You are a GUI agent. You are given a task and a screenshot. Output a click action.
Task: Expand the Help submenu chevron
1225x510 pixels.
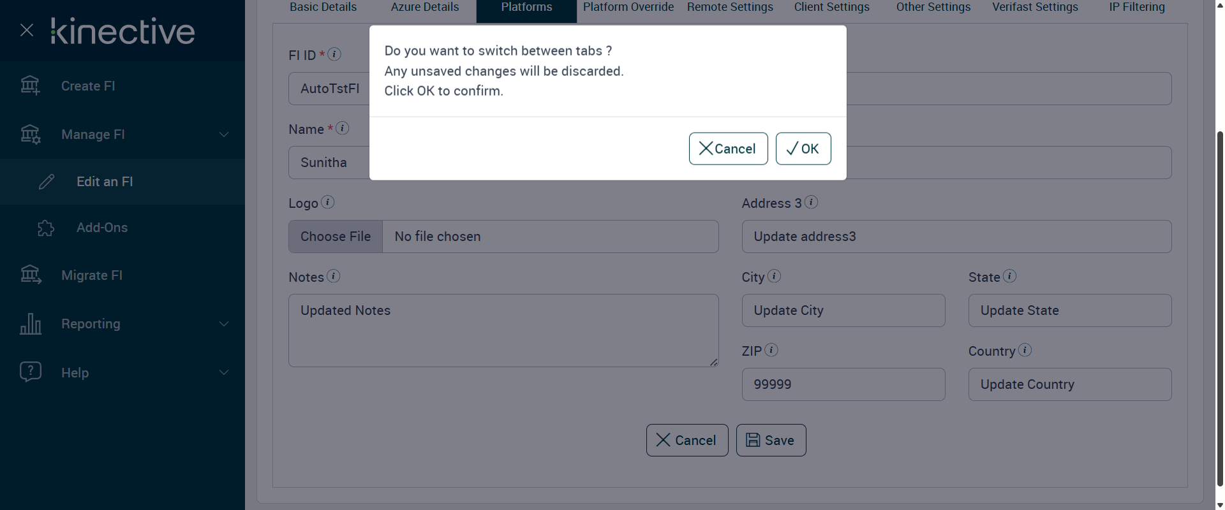tap(224, 372)
